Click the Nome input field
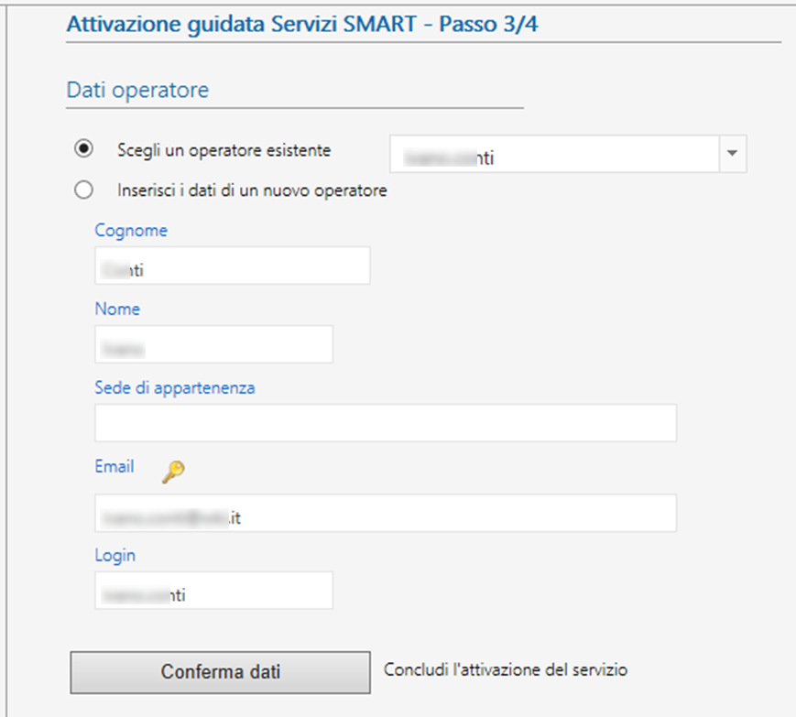This screenshot has height=717, width=796. tap(213, 344)
